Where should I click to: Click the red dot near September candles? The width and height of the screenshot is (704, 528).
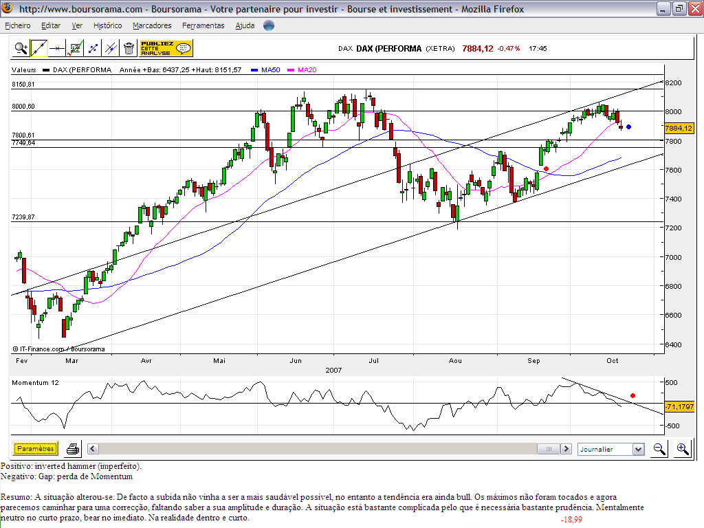tap(546, 169)
